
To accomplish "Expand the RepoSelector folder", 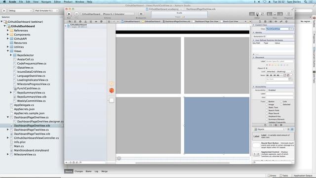I will click(x=11, y=55).
